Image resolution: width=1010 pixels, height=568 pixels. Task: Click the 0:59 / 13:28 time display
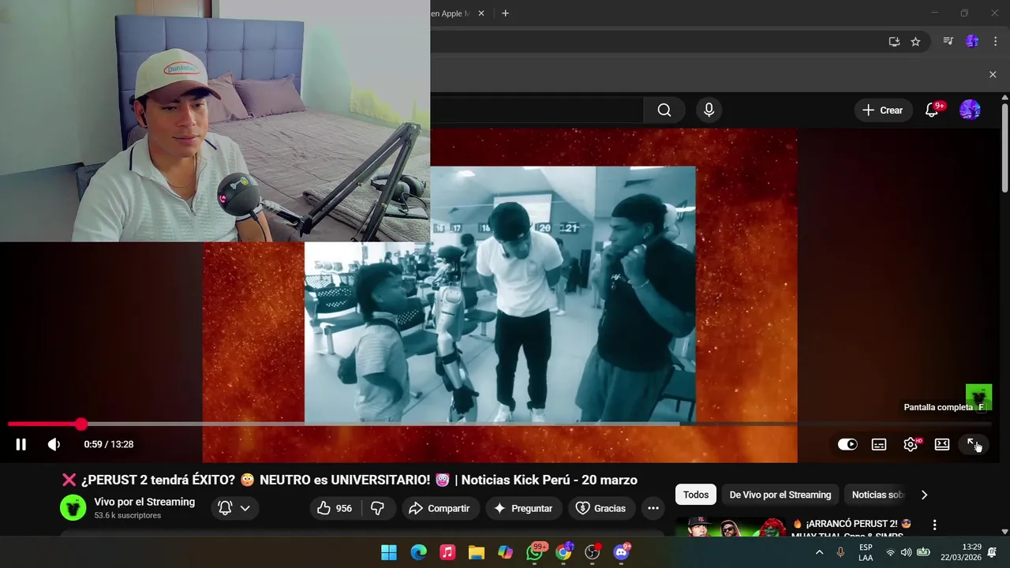click(x=109, y=444)
